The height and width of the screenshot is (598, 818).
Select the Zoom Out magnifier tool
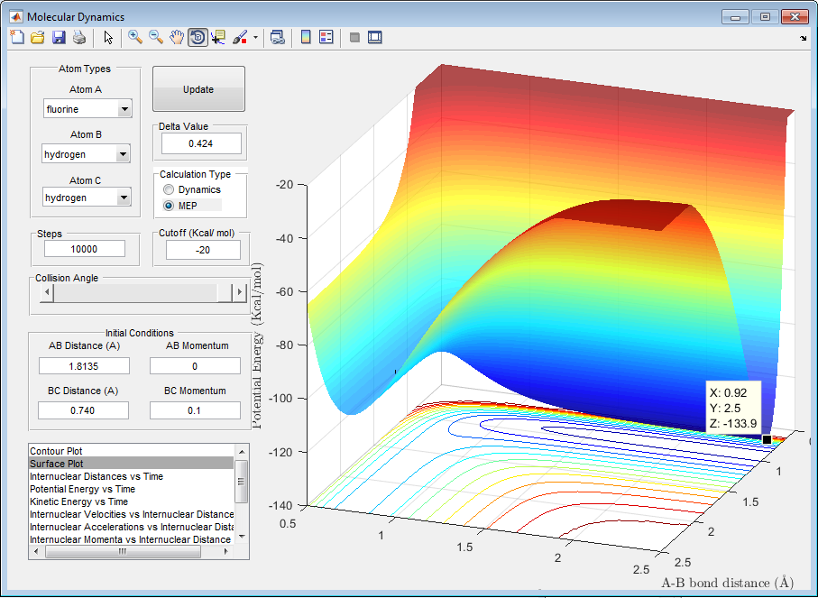(x=156, y=37)
